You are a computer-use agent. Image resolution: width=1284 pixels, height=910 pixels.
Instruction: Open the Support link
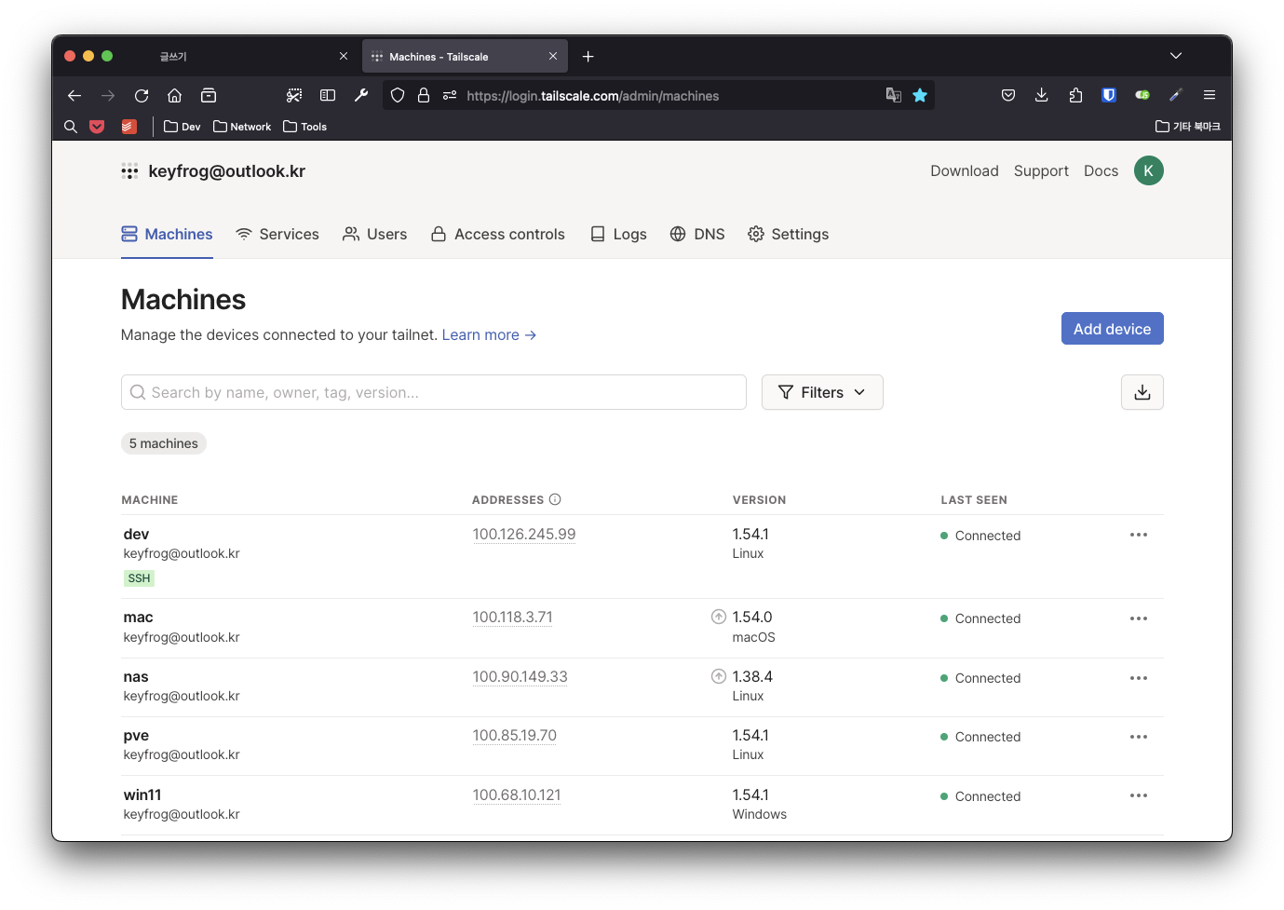1041,170
